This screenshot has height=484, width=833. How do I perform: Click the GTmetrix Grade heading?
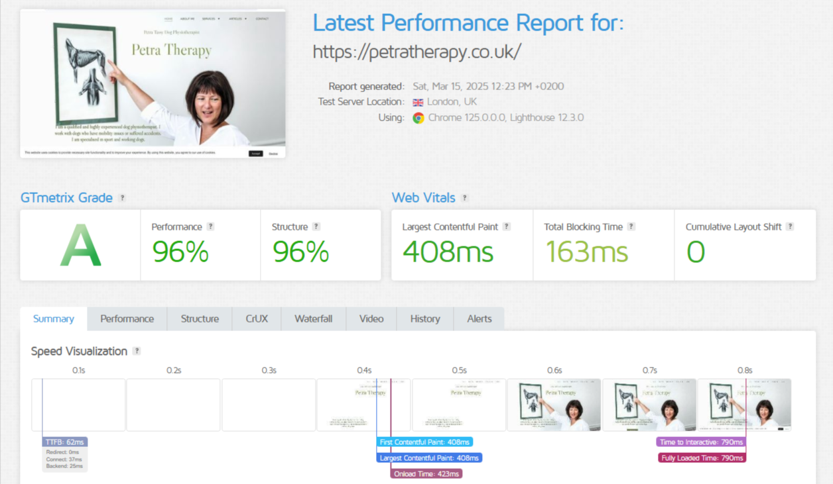[x=66, y=197]
